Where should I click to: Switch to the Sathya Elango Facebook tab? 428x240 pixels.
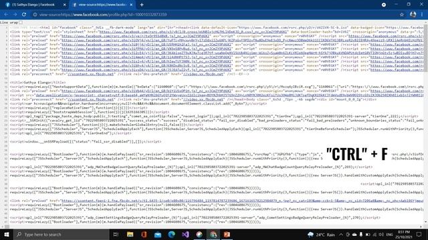(x=33, y=5)
